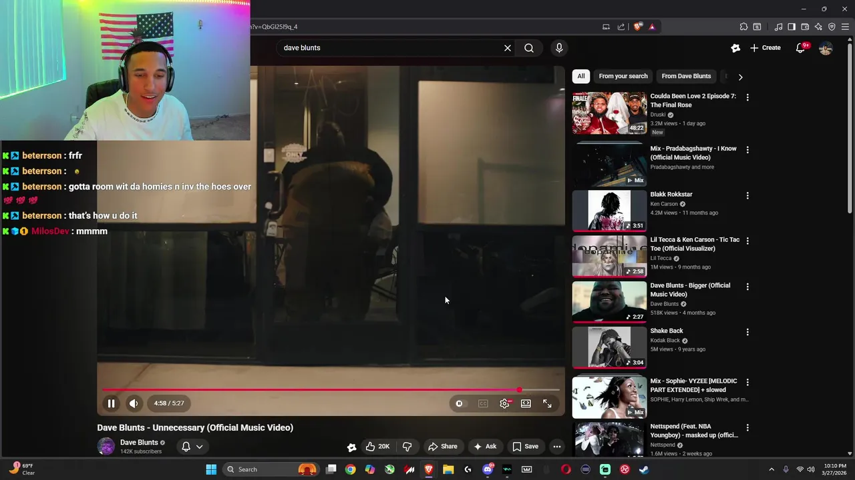
Task: Select the 'From your search' chip
Action: pos(623,76)
